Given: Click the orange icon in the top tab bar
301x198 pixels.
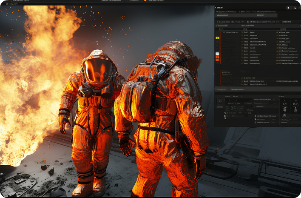Looking at the screenshot, I should point(145,1).
